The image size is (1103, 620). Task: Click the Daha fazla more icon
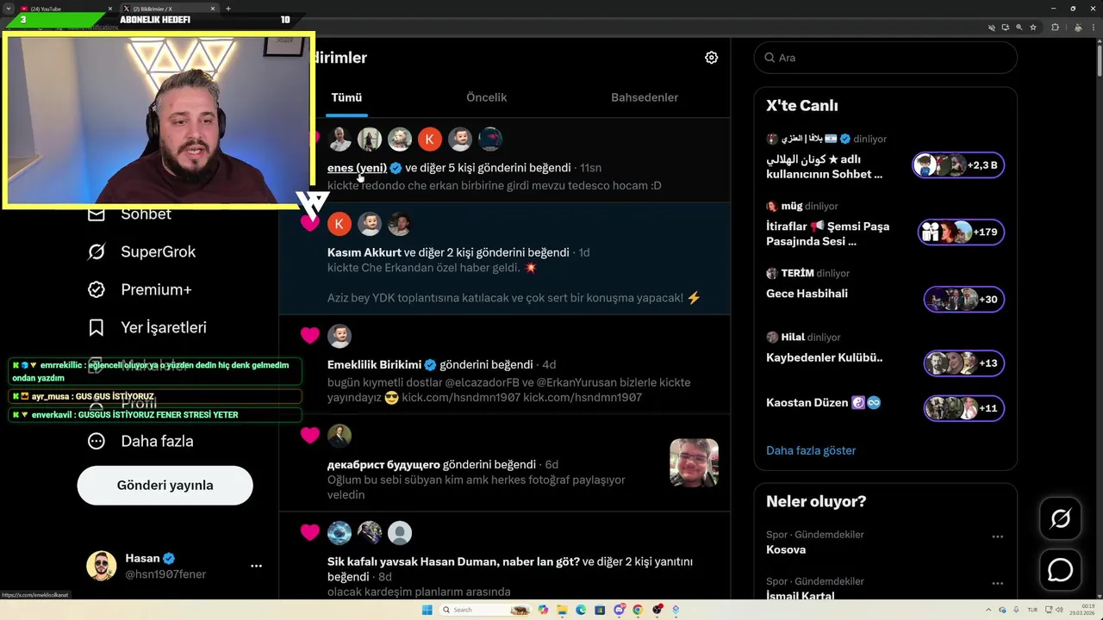(97, 441)
